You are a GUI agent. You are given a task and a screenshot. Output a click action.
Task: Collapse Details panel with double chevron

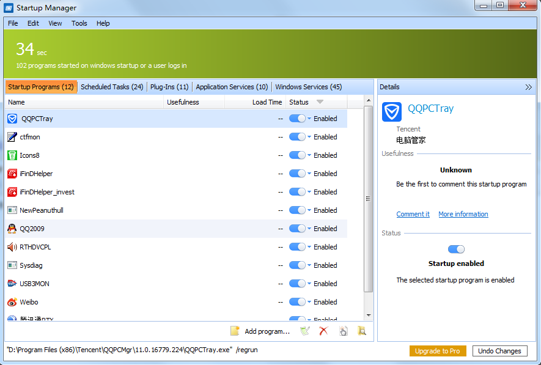click(x=528, y=87)
